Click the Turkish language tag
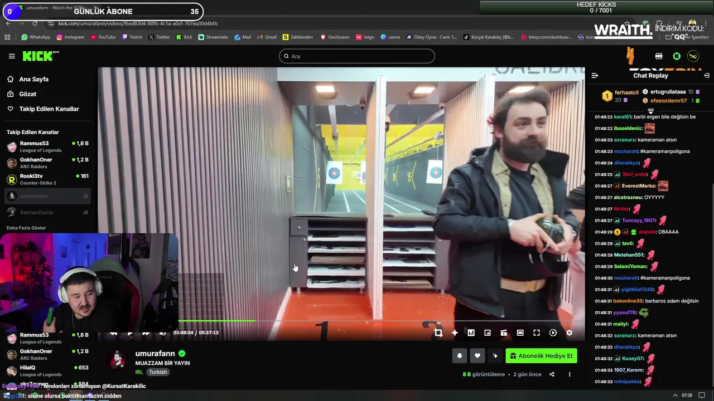Viewport: 714px width, 401px height. pos(157,372)
